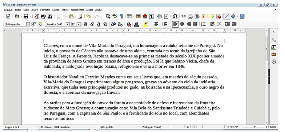Apply the yellow highlighting color
This screenshot has height=132, width=284.
click(145, 24)
